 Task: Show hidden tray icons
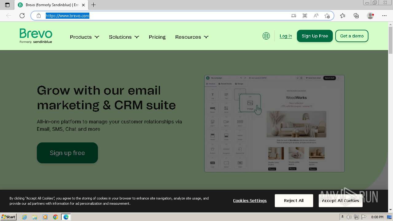[343, 217]
